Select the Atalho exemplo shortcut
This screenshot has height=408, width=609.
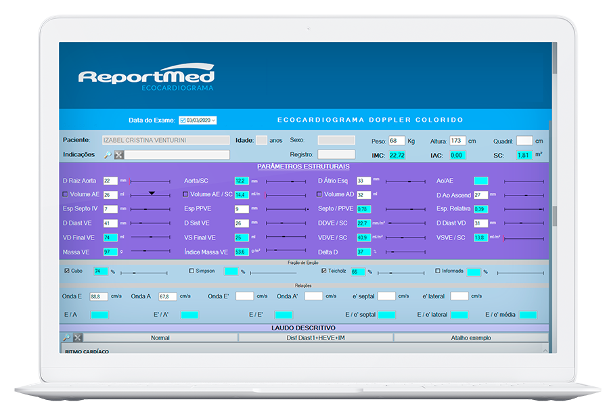pyautogui.click(x=471, y=338)
